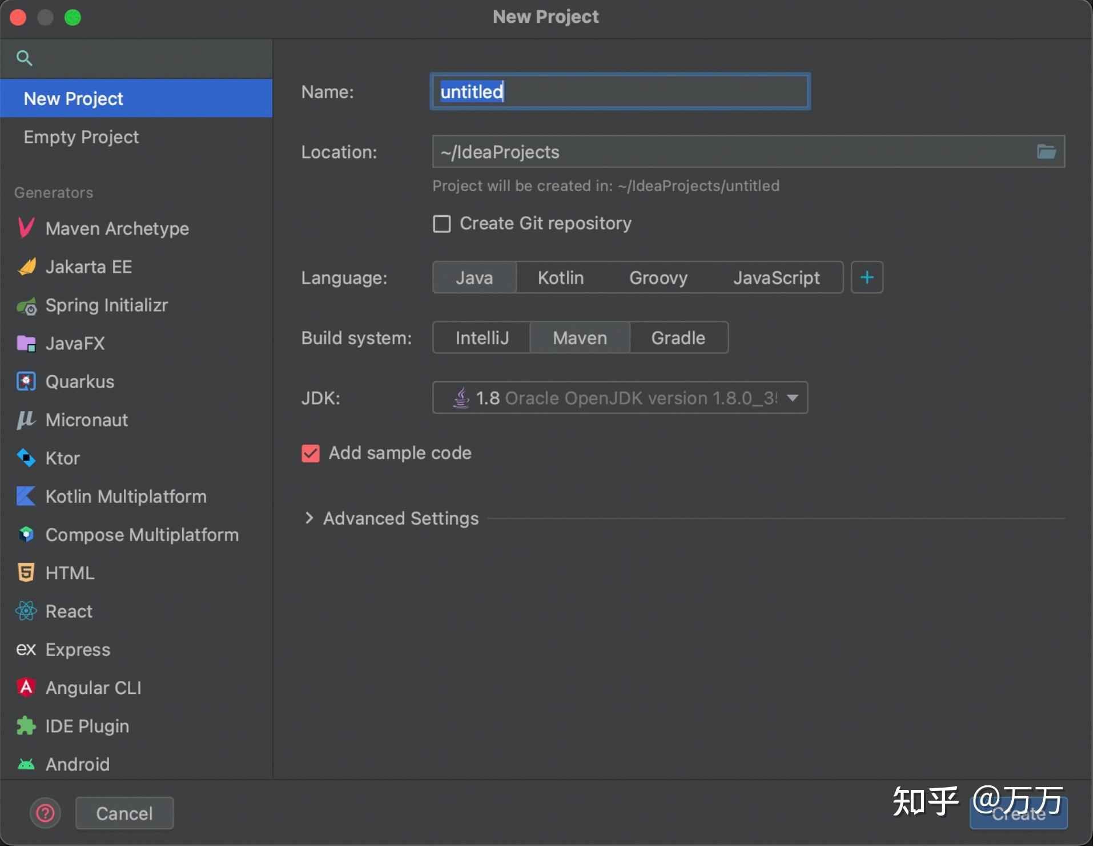Choose Gradle build system

tap(679, 338)
